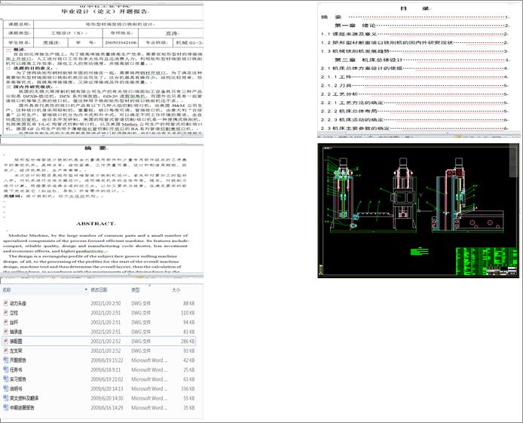
Task: Go to 2.3 机床主要参数的确定 contents entry
Action: [355, 128]
